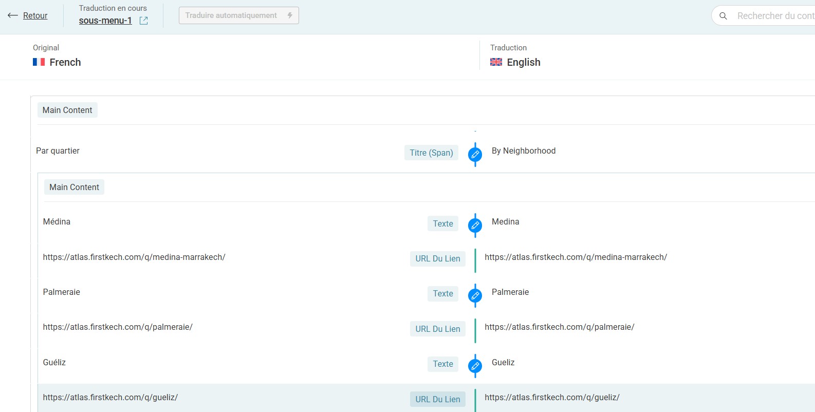Select the Titre (Span) type tag
This screenshot has height=412, width=815.
click(431, 153)
